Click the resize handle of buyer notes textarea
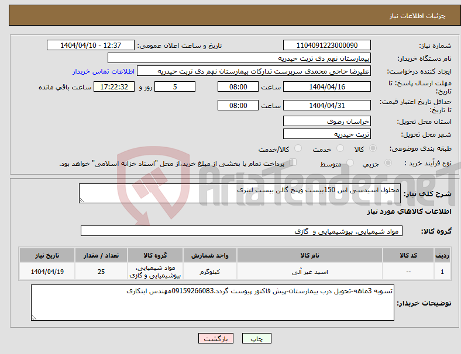This screenshot has height=354, width=461. click(x=34, y=318)
